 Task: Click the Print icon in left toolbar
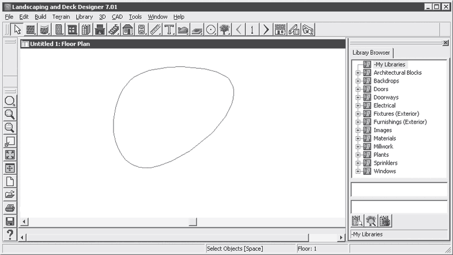click(x=10, y=208)
